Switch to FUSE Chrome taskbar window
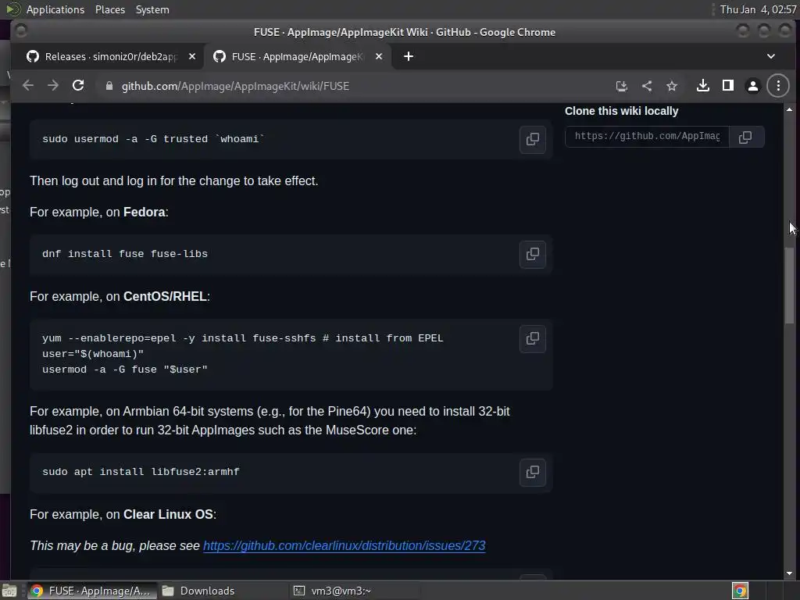Screen dimensions: 800x600 tap(92, 591)
